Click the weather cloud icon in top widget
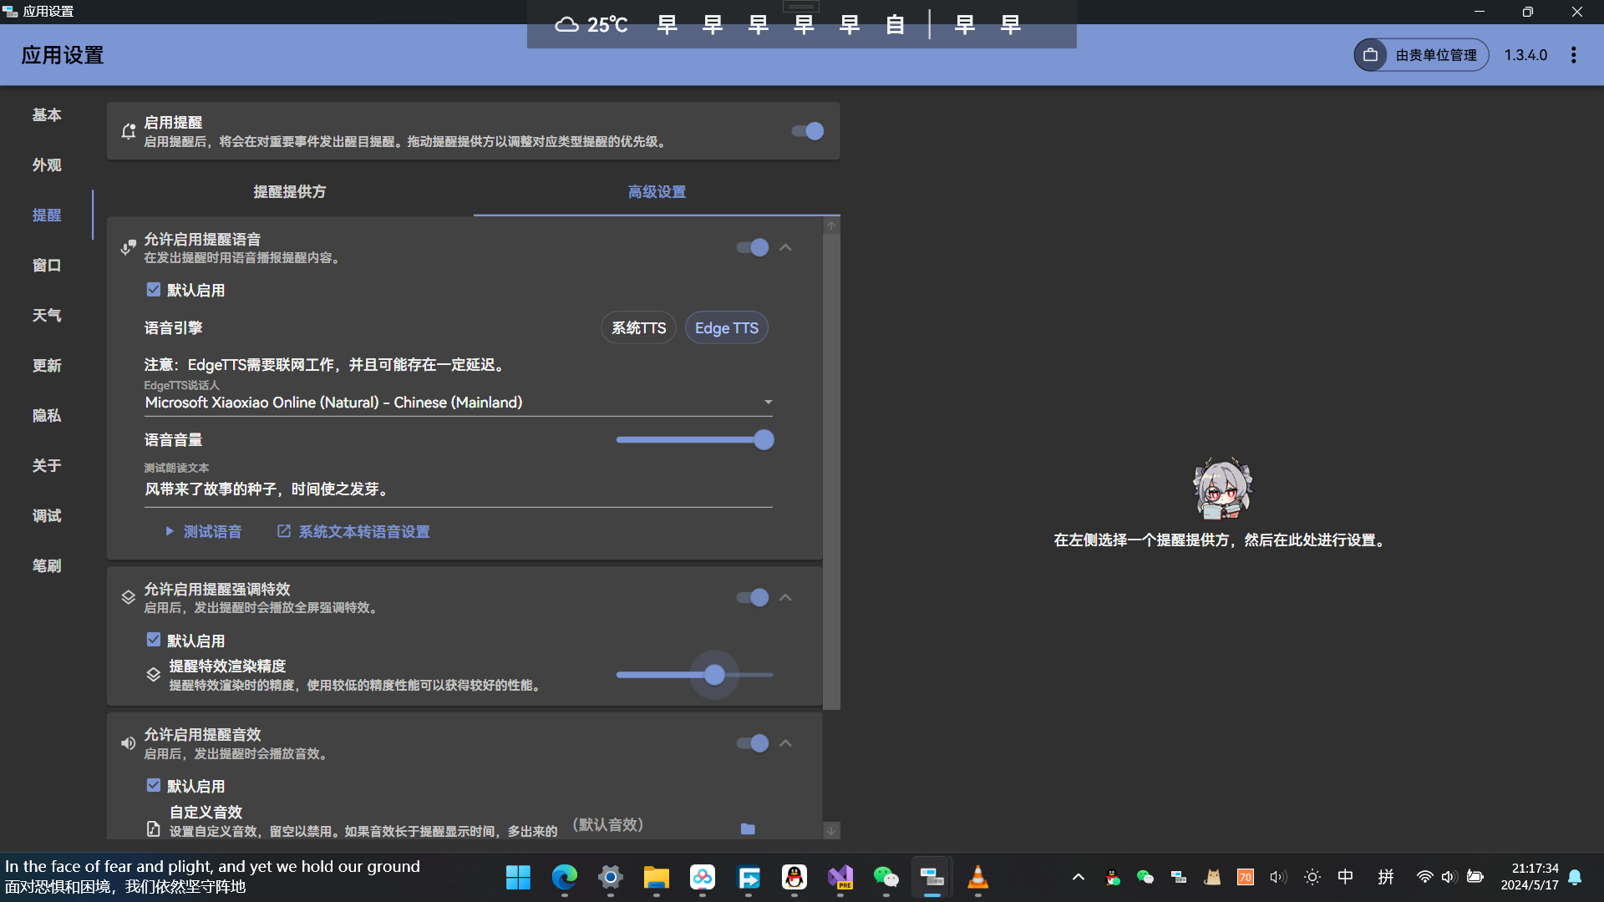Image resolution: width=1604 pixels, height=902 pixels. click(x=566, y=24)
